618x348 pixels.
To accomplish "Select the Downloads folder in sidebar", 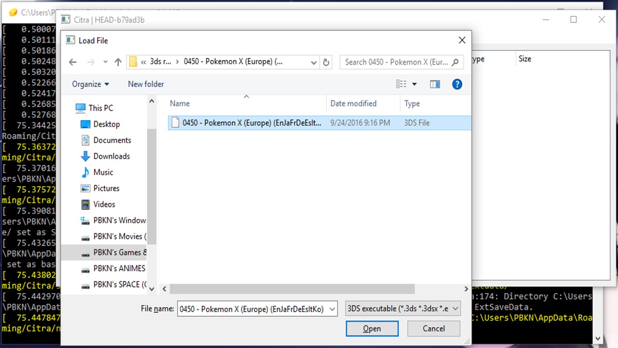I will [111, 156].
